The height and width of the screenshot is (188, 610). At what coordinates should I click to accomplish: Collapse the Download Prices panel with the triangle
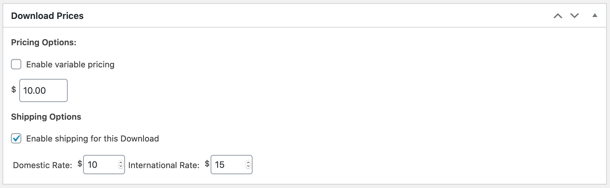[x=595, y=15]
